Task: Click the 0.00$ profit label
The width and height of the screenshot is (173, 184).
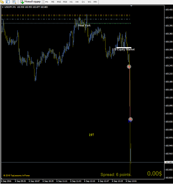Action: coord(154,174)
